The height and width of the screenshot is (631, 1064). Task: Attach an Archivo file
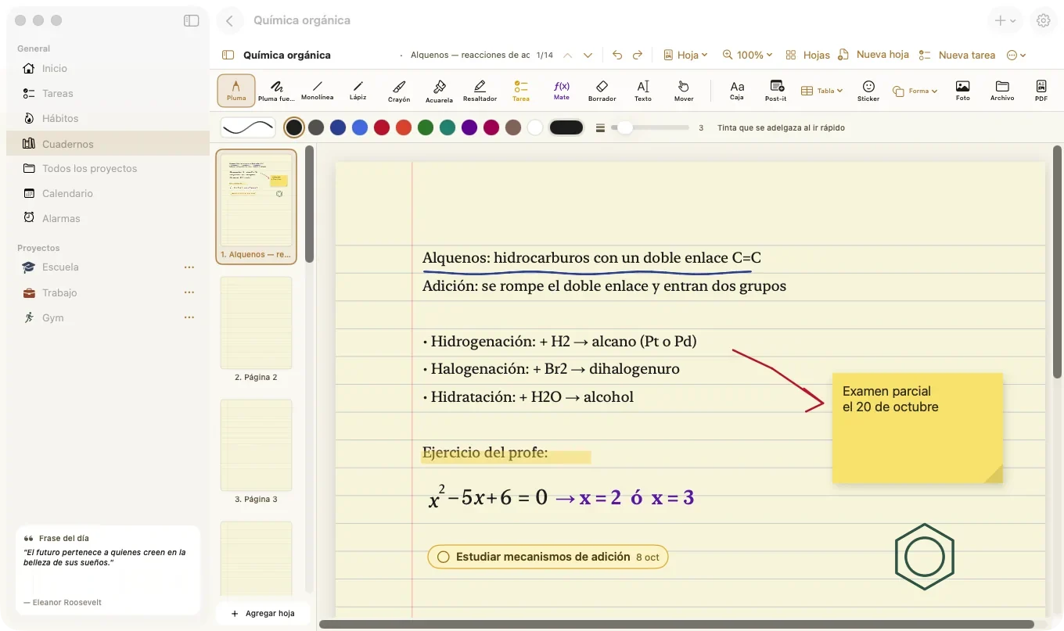click(x=1002, y=90)
